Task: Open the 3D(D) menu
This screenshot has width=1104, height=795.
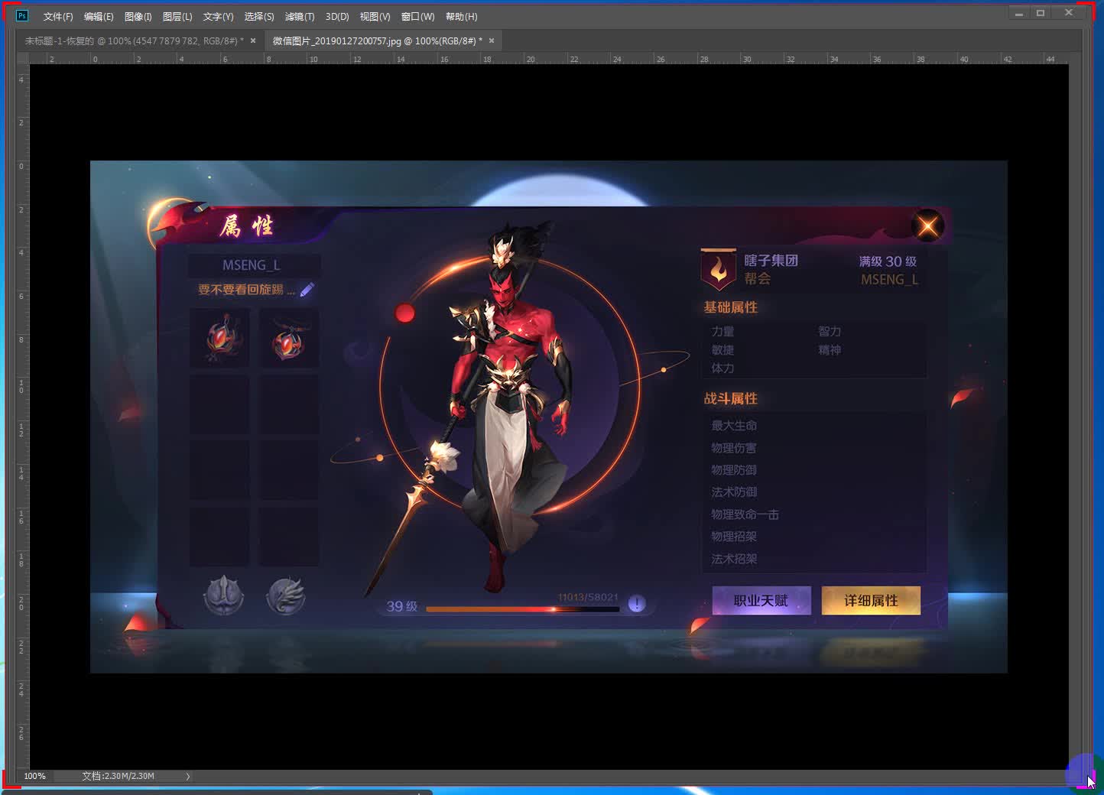Action: (337, 16)
